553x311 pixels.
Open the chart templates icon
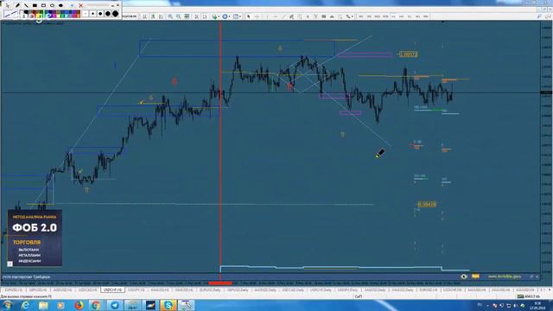point(235,16)
